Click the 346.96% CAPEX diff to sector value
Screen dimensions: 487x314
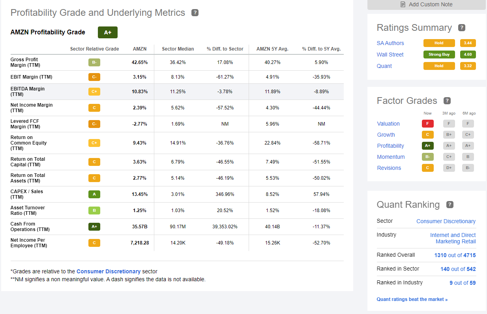click(225, 194)
